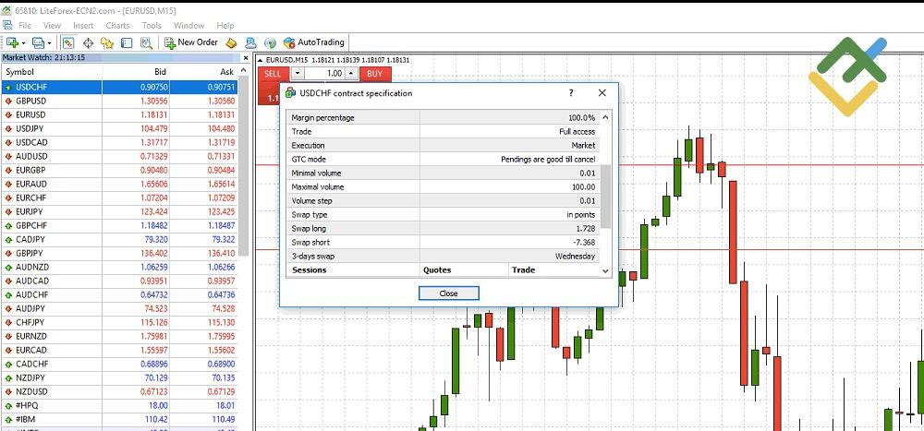Click the New Order button

(x=191, y=42)
